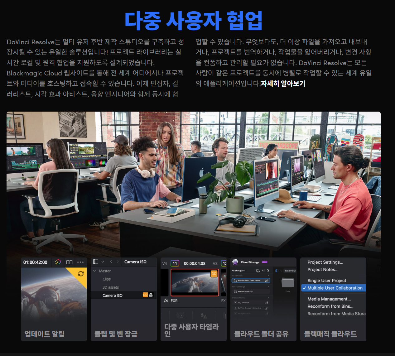The image size is (395, 356).
Task: Toggle the blue sidebar icon in file browser
Action: 277,271
